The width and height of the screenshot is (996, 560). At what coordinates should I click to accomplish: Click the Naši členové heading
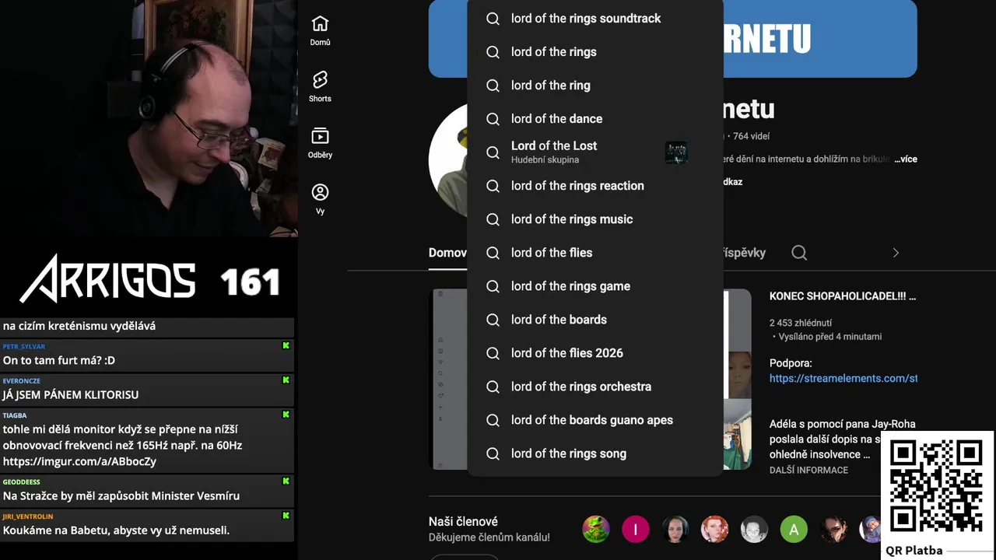463,522
